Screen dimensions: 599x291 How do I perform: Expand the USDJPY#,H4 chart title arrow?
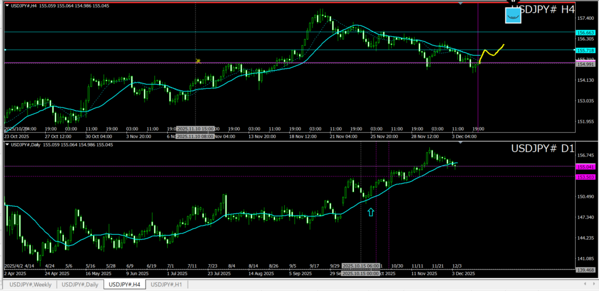coord(6,5)
